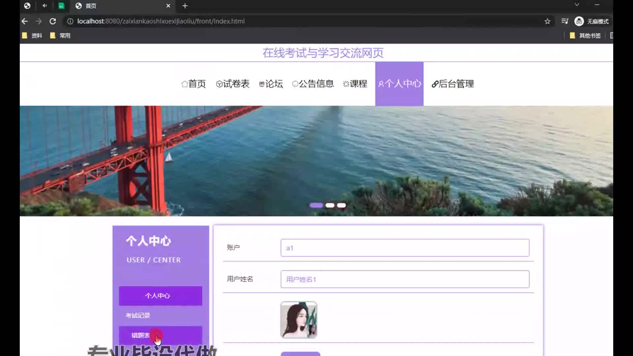Click site information icon in address bar
The image size is (633, 356).
pos(70,21)
